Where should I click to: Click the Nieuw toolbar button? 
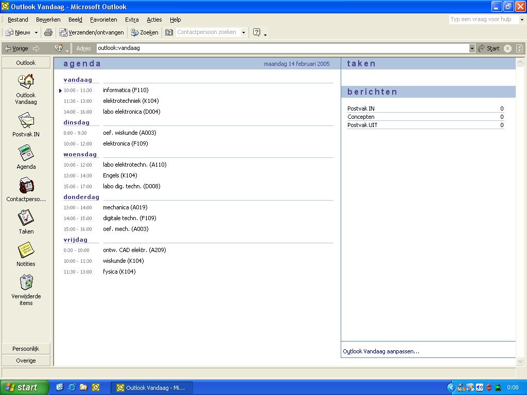(x=18, y=32)
